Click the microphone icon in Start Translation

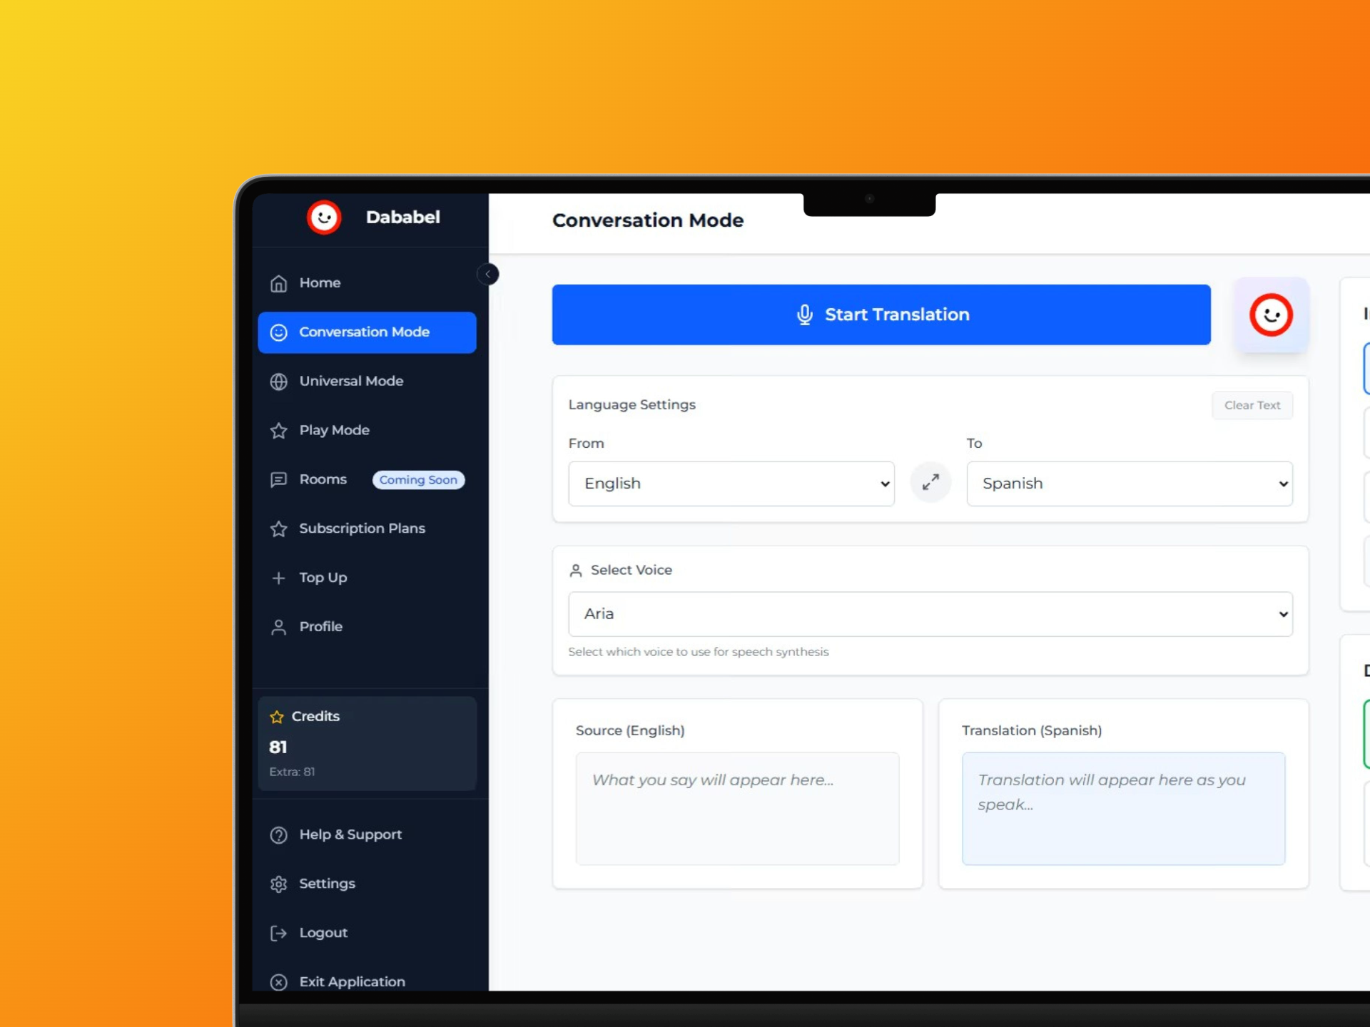[804, 315]
